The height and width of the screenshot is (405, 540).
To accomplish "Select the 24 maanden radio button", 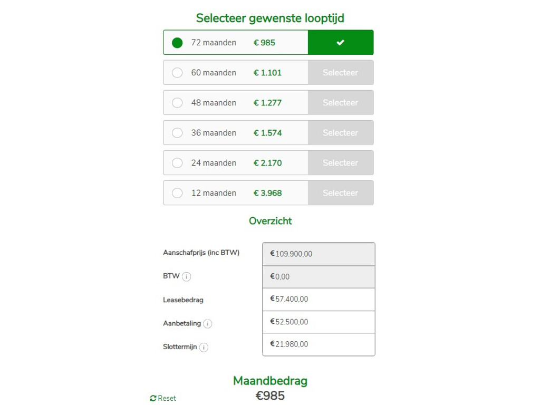I will [x=177, y=162].
